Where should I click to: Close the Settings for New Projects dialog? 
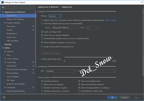142,2
